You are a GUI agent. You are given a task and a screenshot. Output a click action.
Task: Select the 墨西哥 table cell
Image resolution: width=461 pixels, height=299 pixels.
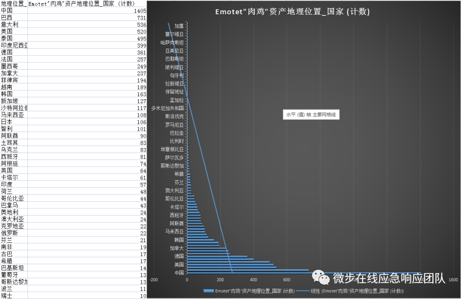coord(14,66)
